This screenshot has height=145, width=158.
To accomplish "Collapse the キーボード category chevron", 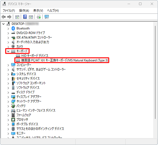I will click(8, 51).
